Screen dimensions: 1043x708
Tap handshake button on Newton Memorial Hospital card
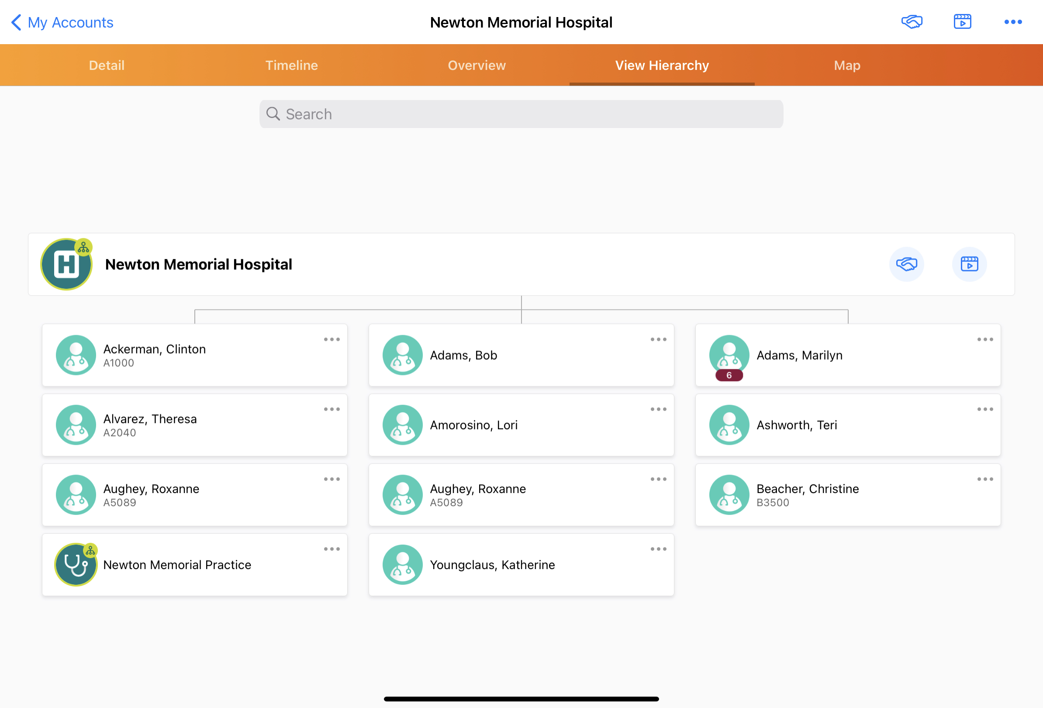tap(906, 264)
